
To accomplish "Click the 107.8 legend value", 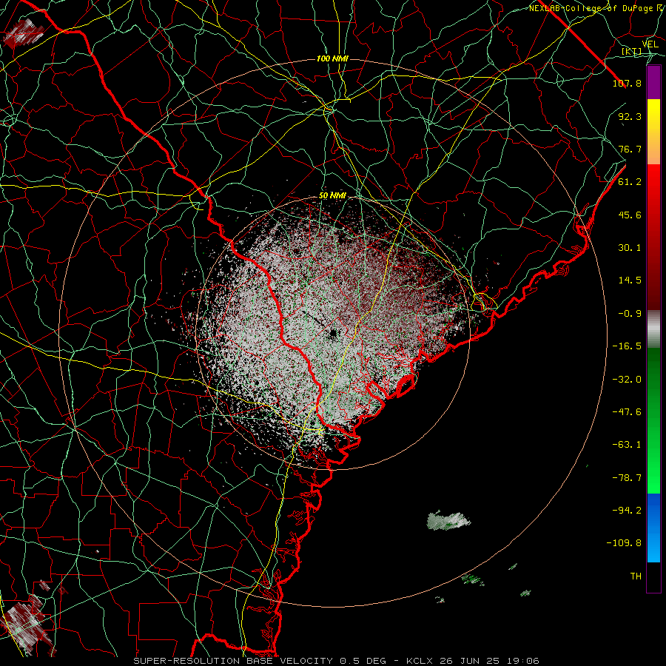I will (627, 83).
